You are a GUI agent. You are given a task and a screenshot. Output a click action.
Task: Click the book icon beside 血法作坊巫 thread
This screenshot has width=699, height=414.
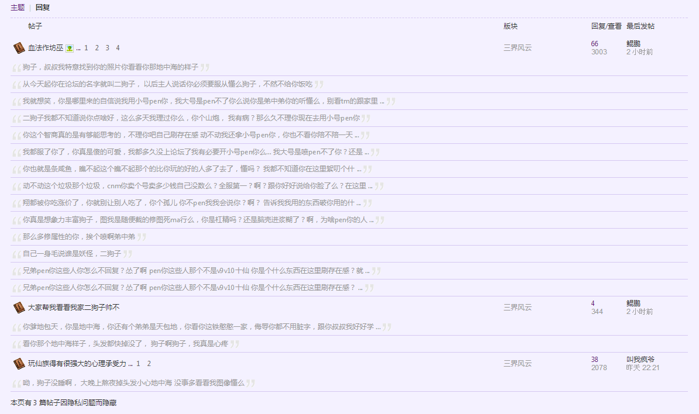pyautogui.click(x=18, y=48)
